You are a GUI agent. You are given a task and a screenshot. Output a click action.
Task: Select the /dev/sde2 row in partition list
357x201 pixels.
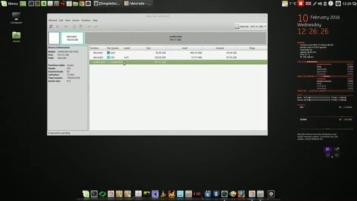click(178, 58)
